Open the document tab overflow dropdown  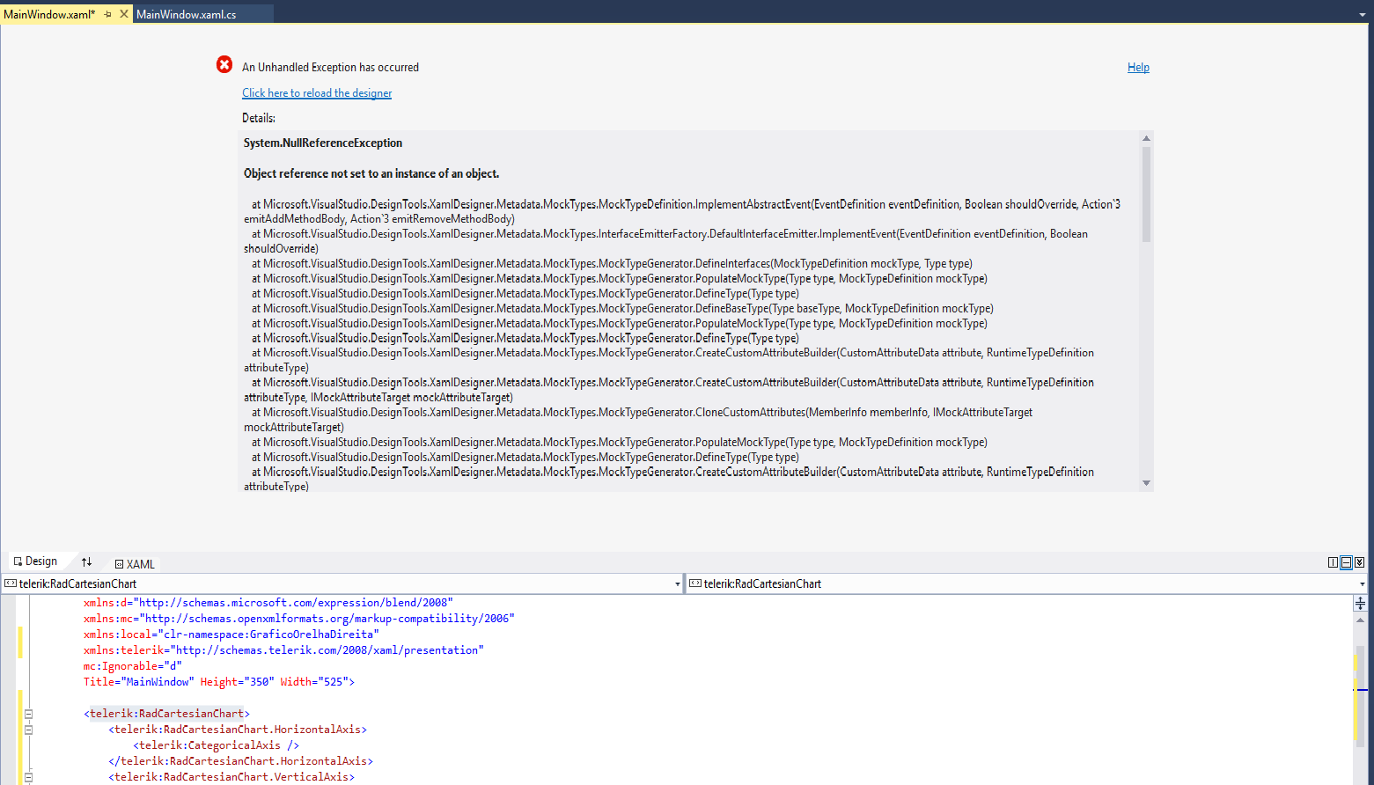[1362, 15]
